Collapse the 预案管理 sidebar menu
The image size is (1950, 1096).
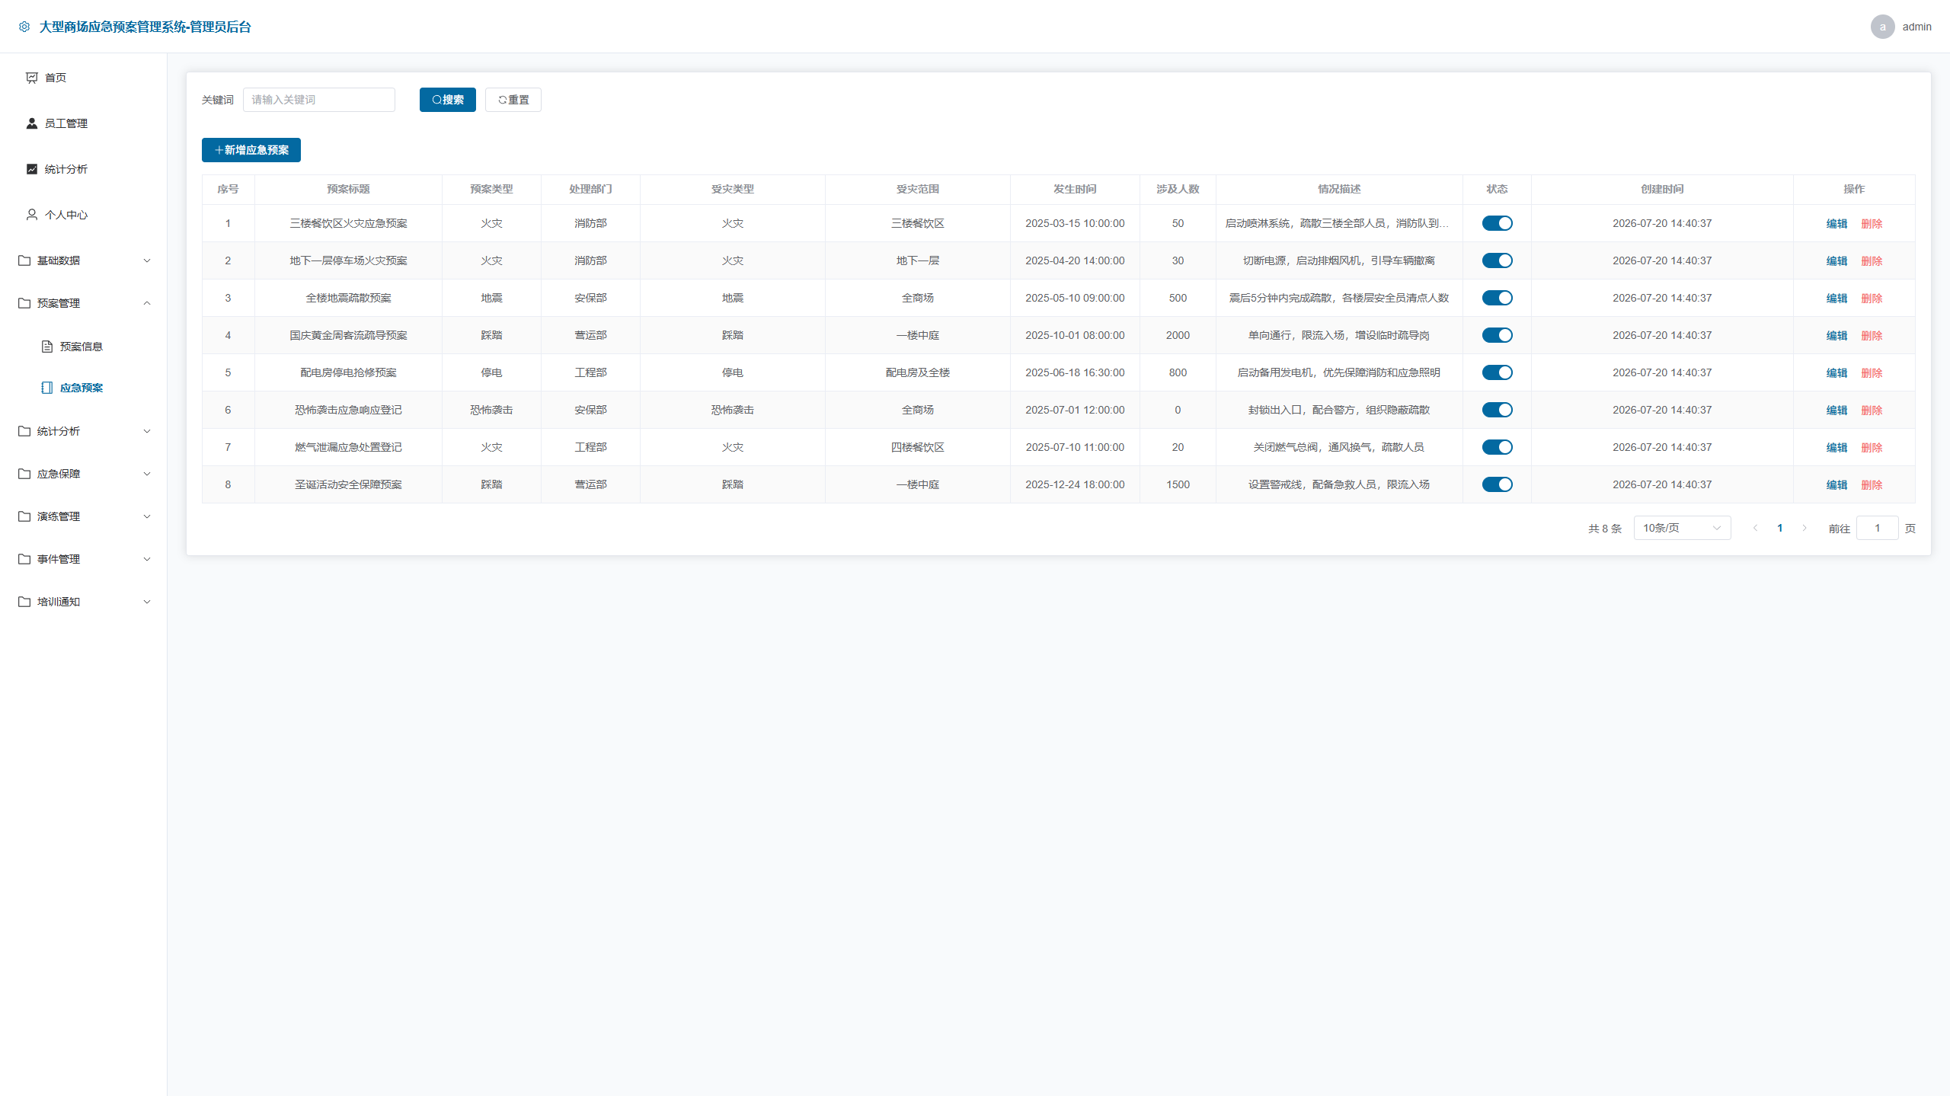pyautogui.click(x=84, y=303)
